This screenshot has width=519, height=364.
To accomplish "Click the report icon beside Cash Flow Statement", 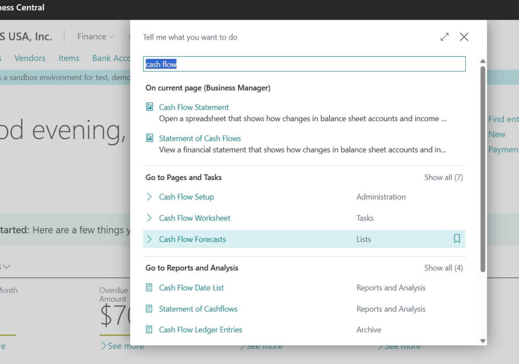I will click(x=150, y=106).
